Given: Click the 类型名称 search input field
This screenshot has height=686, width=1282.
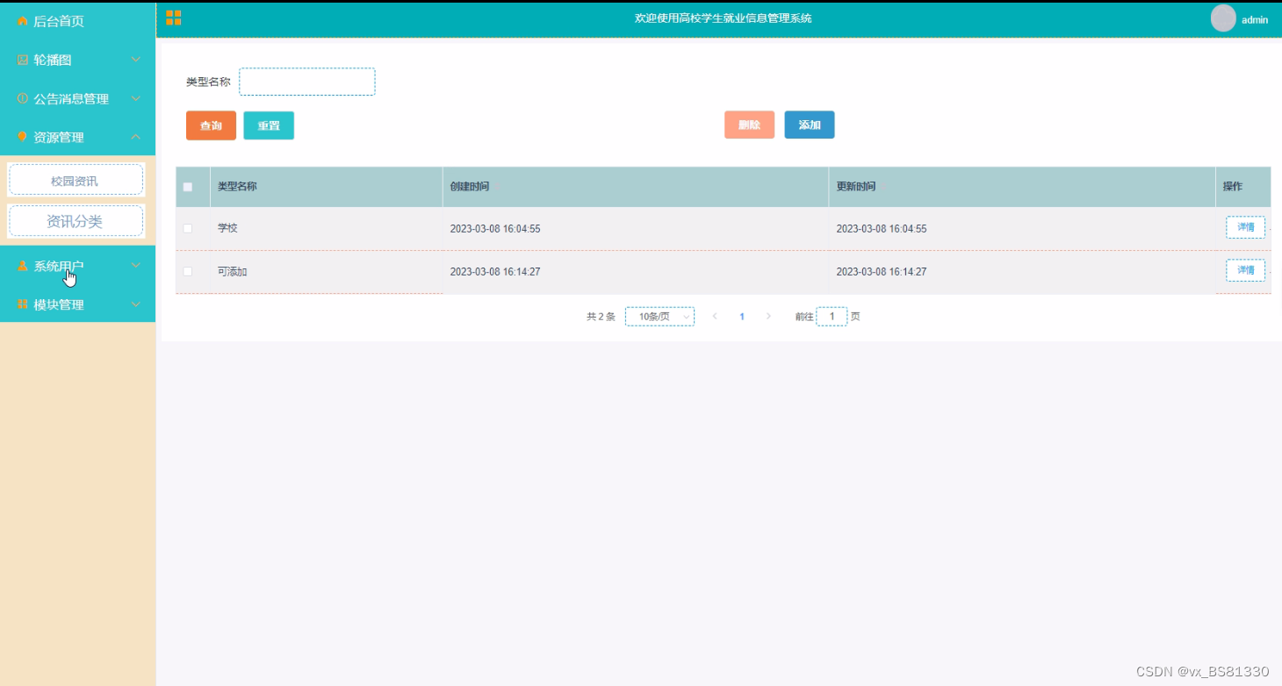Looking at the screenshot, I should (307, 82).
